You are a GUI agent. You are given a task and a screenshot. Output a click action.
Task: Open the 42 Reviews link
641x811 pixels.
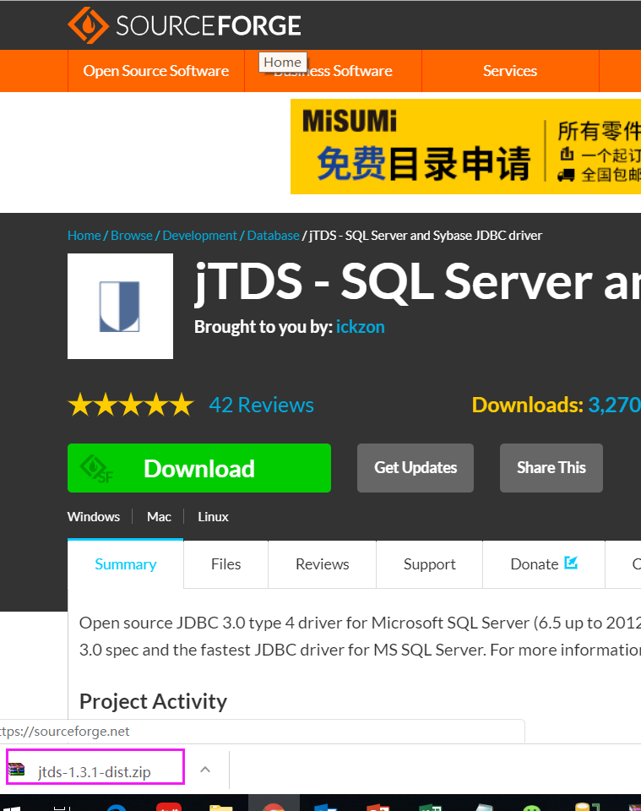click(261, 405)
